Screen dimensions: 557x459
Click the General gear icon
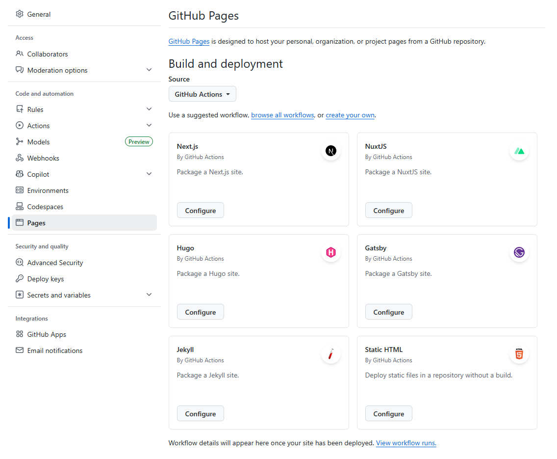20,14
